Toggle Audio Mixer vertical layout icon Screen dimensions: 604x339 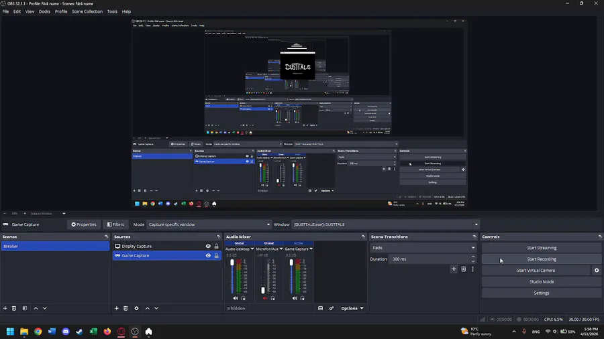321,308
